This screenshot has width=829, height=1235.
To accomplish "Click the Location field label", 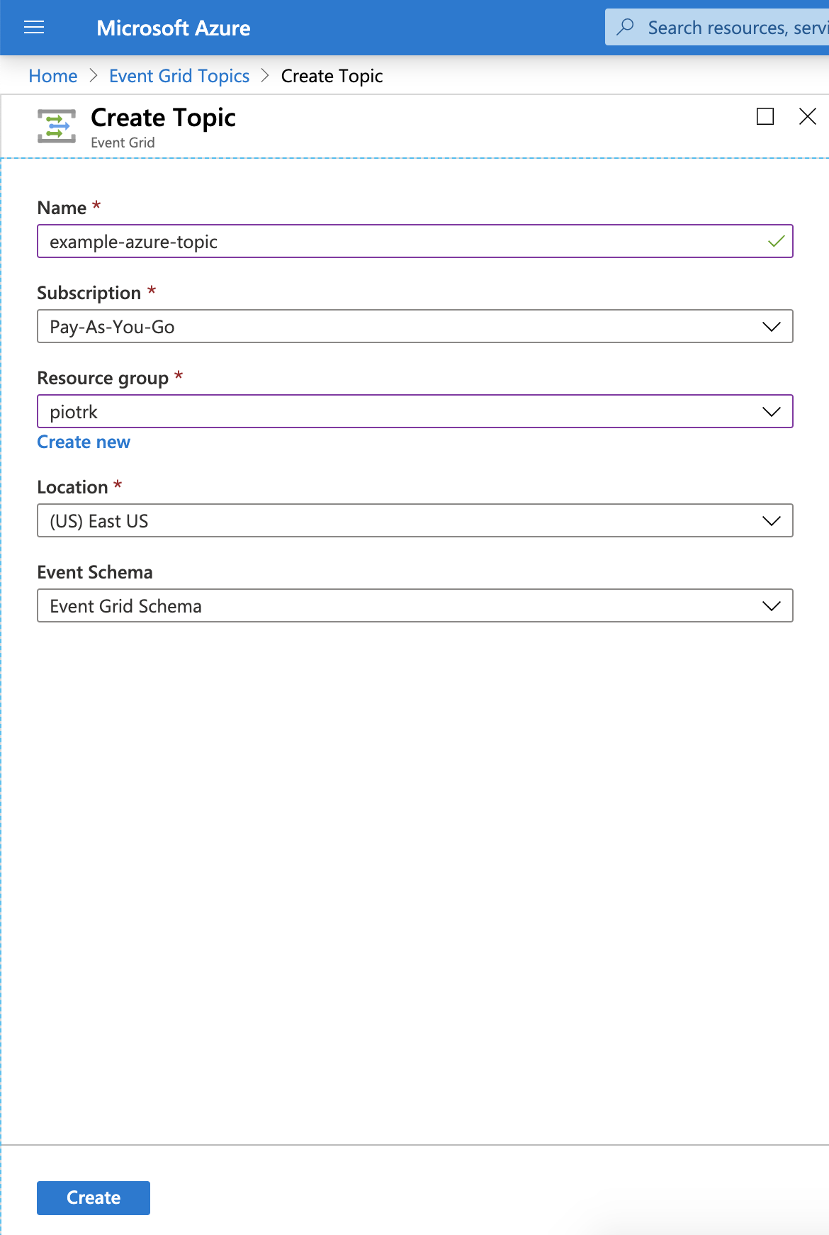I will tap(72, 487).
